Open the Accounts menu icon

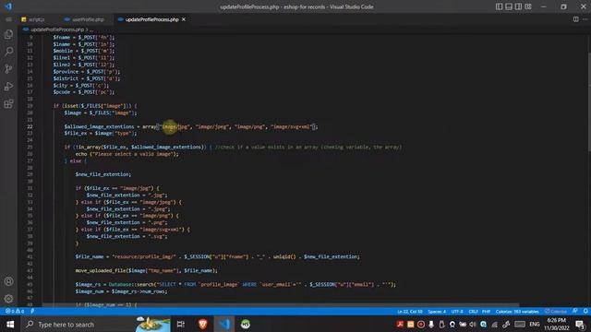coord(8,281)
